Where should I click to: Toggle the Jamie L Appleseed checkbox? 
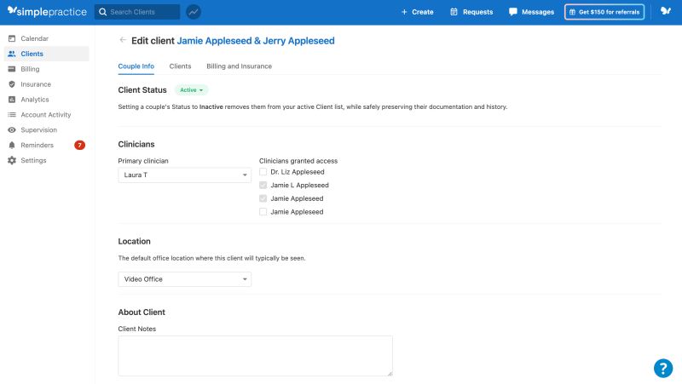click(x=263, y=185)
